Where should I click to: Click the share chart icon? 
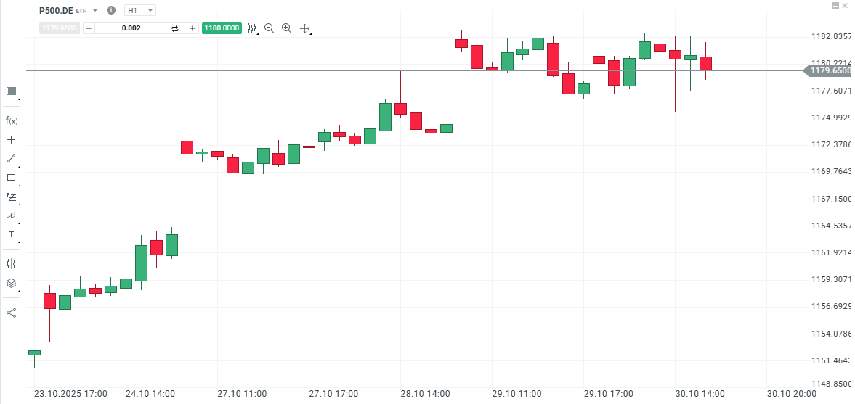[x=11, y=313]
